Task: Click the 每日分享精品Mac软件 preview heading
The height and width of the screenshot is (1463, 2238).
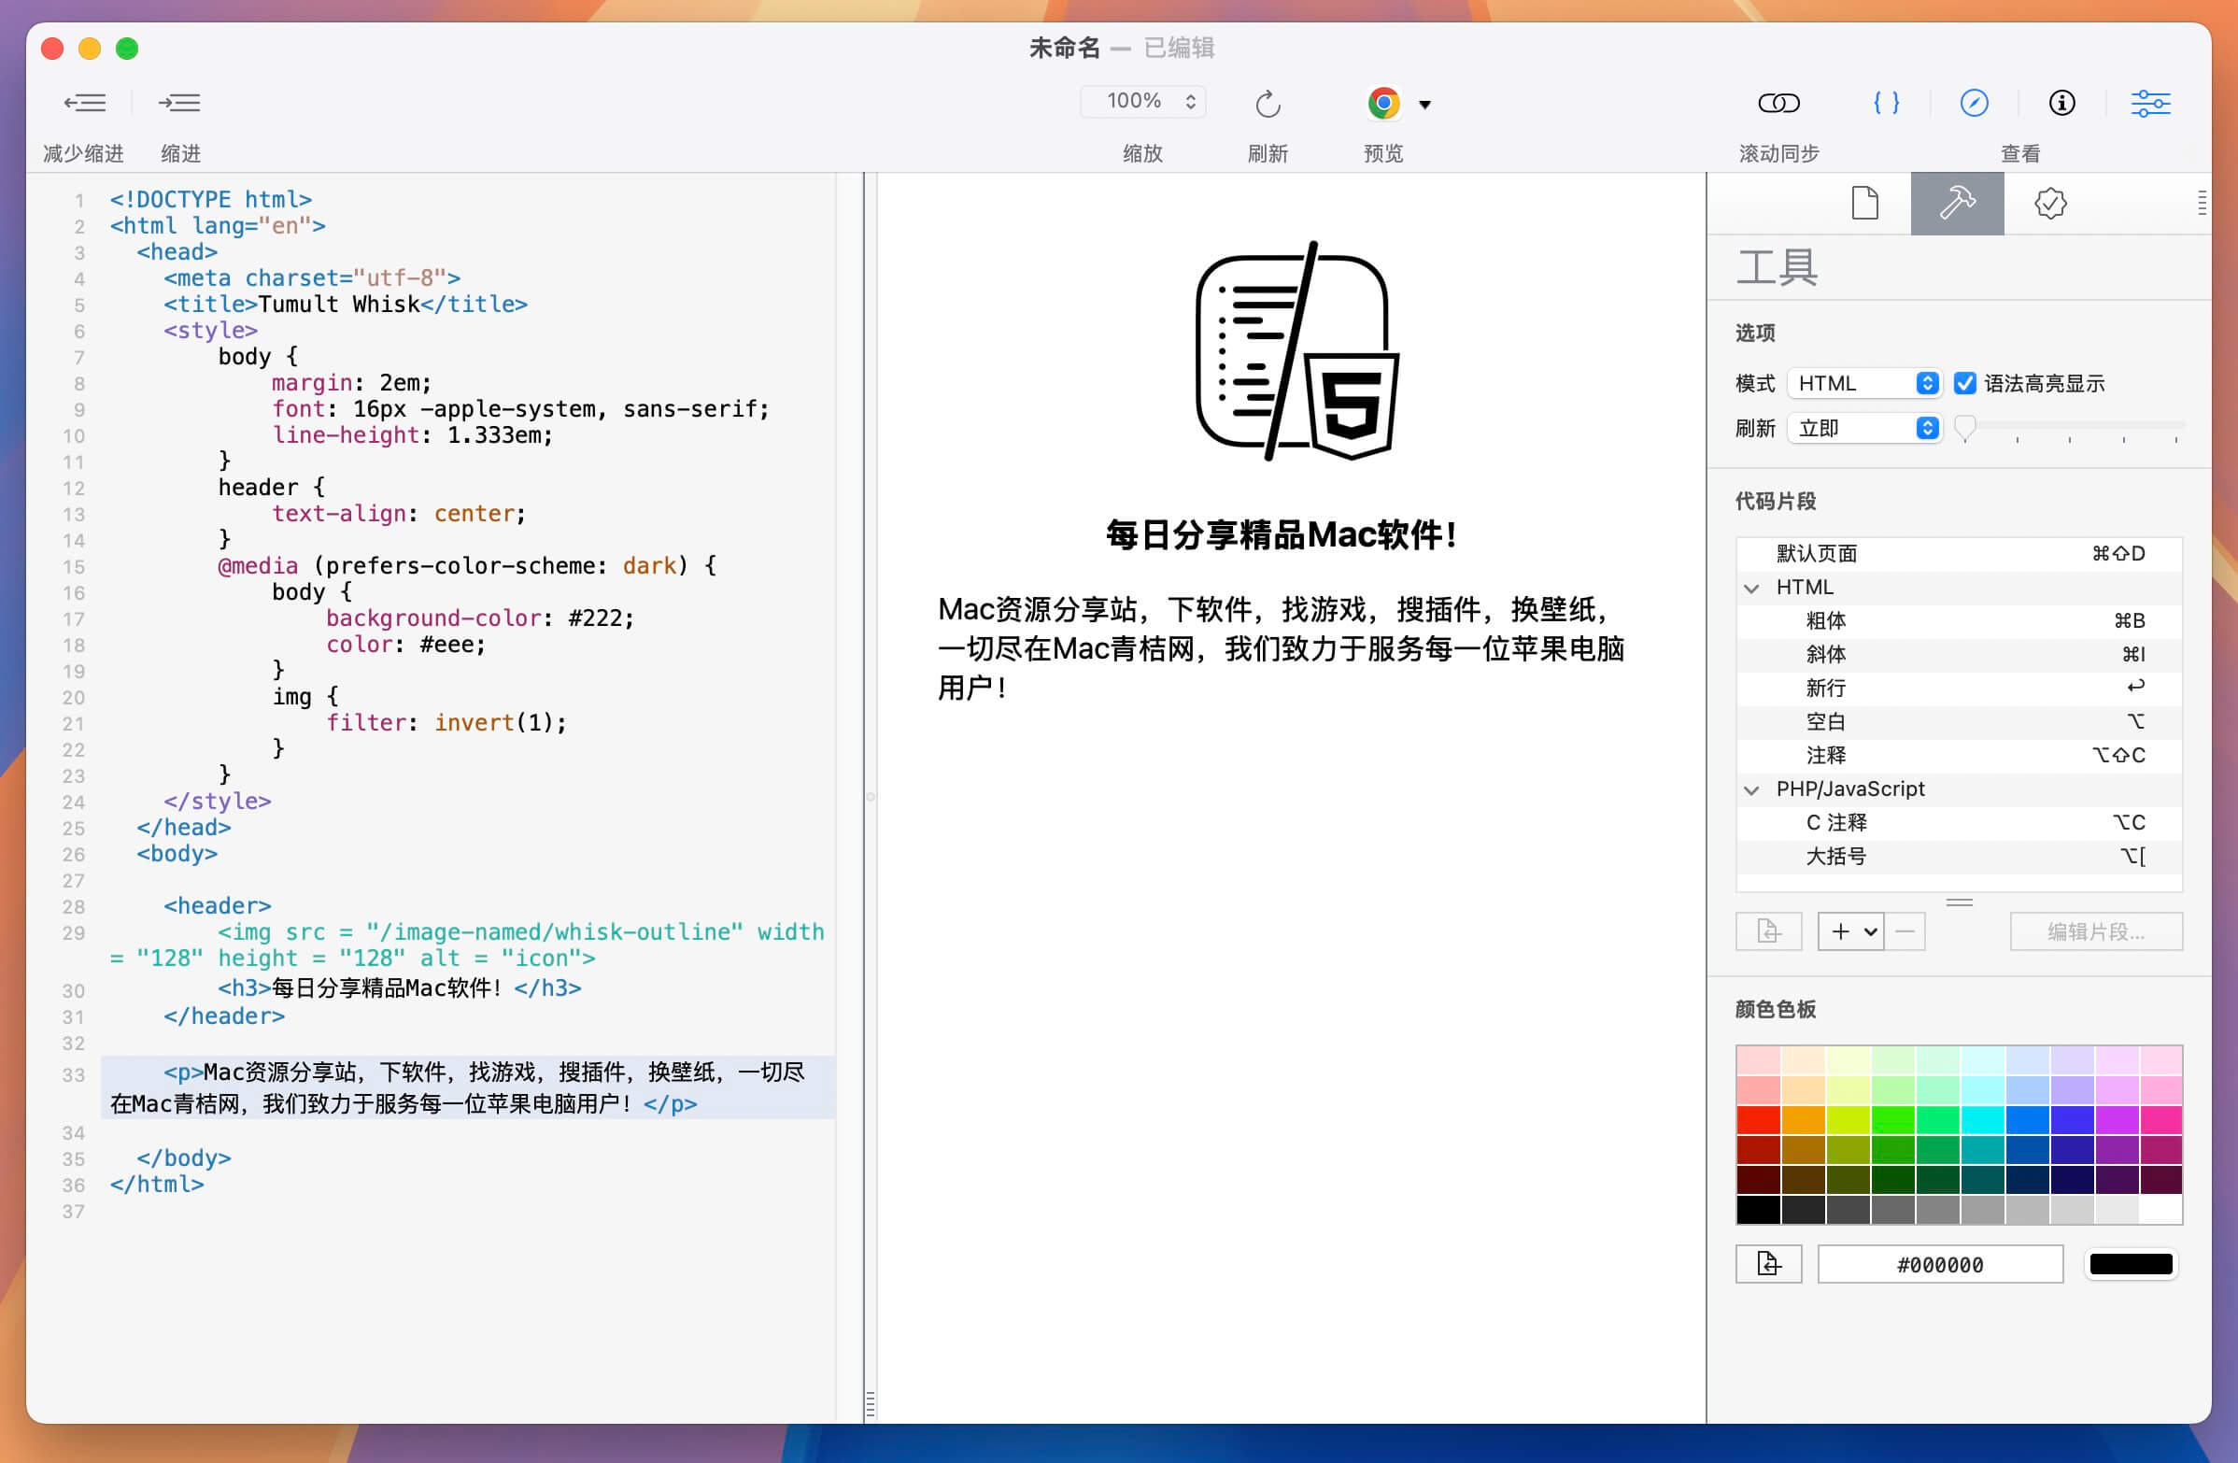Action: pos(1282,535)
